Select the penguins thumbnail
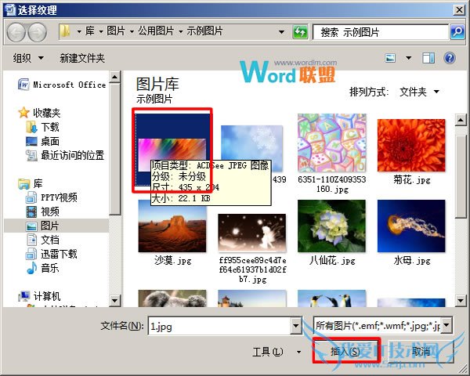This screenshot has height=376, width=470. [332, 298]
